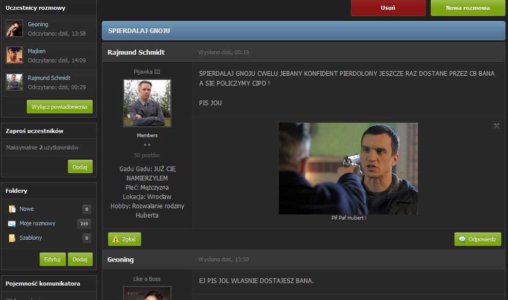Click the Members group label
Screen dimensions: 508x300
tap(147, 136)
